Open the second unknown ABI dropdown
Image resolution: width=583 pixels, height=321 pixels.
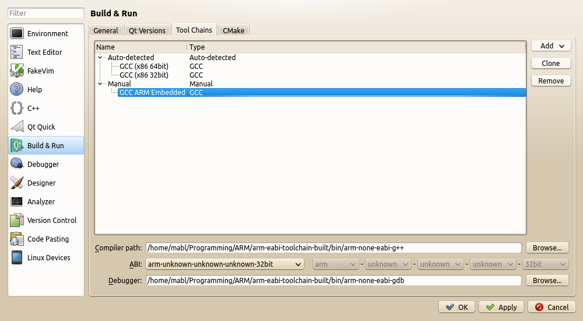click(440, 264)
